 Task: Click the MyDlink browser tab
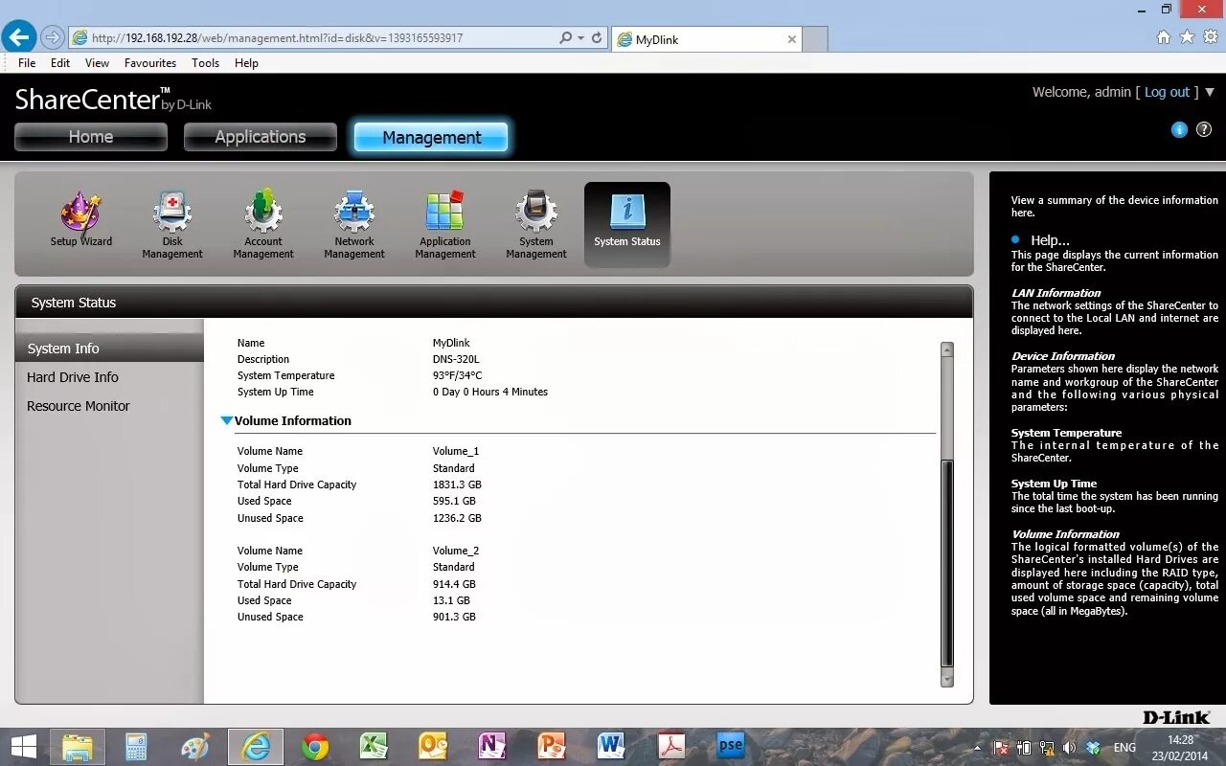coord(705,39)
